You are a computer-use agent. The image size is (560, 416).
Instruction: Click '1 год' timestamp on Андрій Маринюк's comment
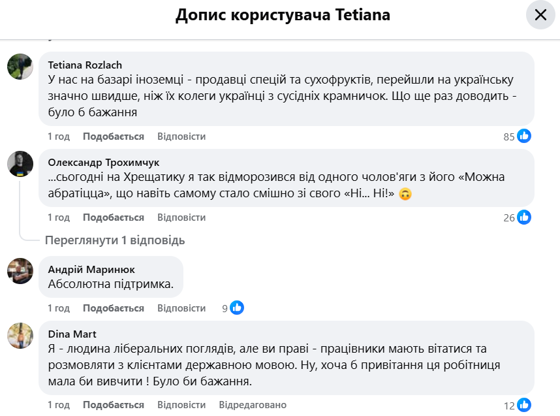click(x=59, y=308)
